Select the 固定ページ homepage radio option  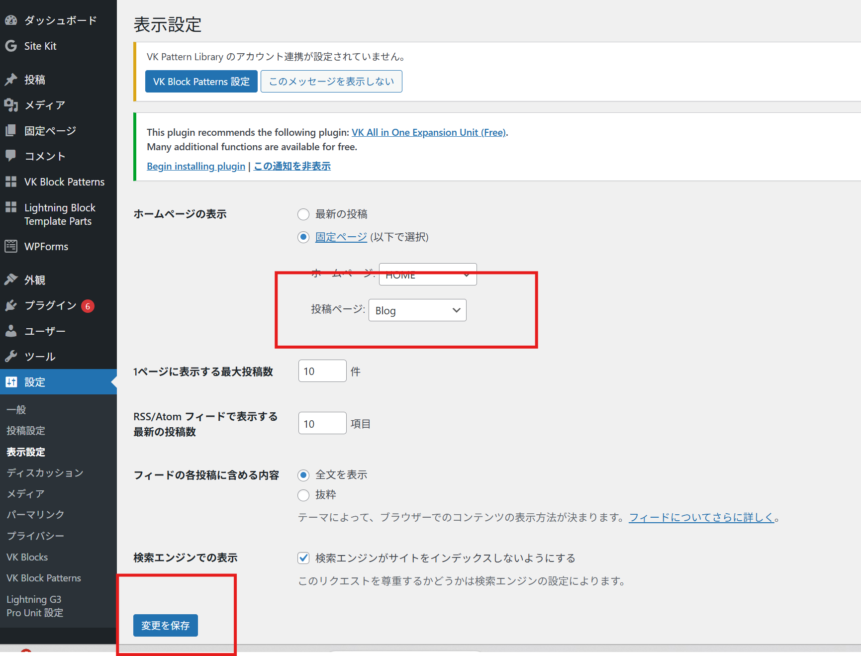pos(303,237)
